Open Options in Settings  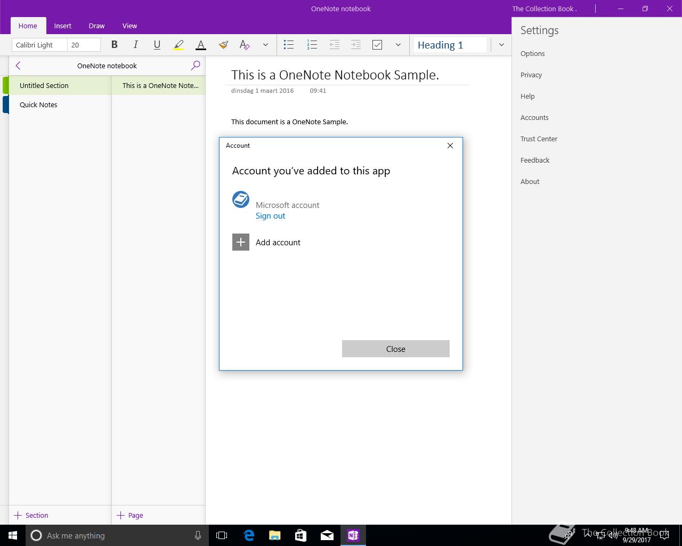533,53
